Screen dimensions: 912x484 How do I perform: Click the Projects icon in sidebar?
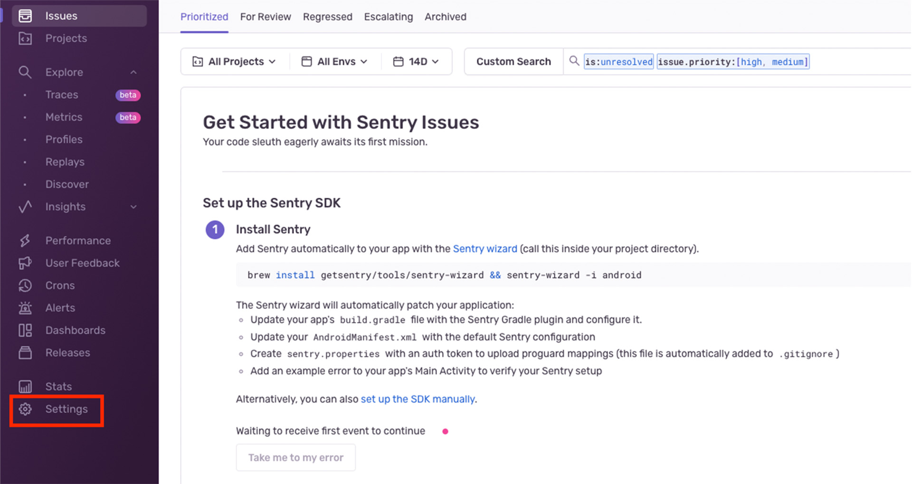coord(25,38)
